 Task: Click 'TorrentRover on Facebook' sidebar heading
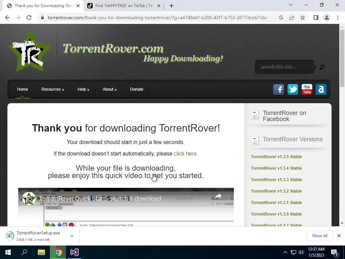pyautogui.click(x=284, y=116)
